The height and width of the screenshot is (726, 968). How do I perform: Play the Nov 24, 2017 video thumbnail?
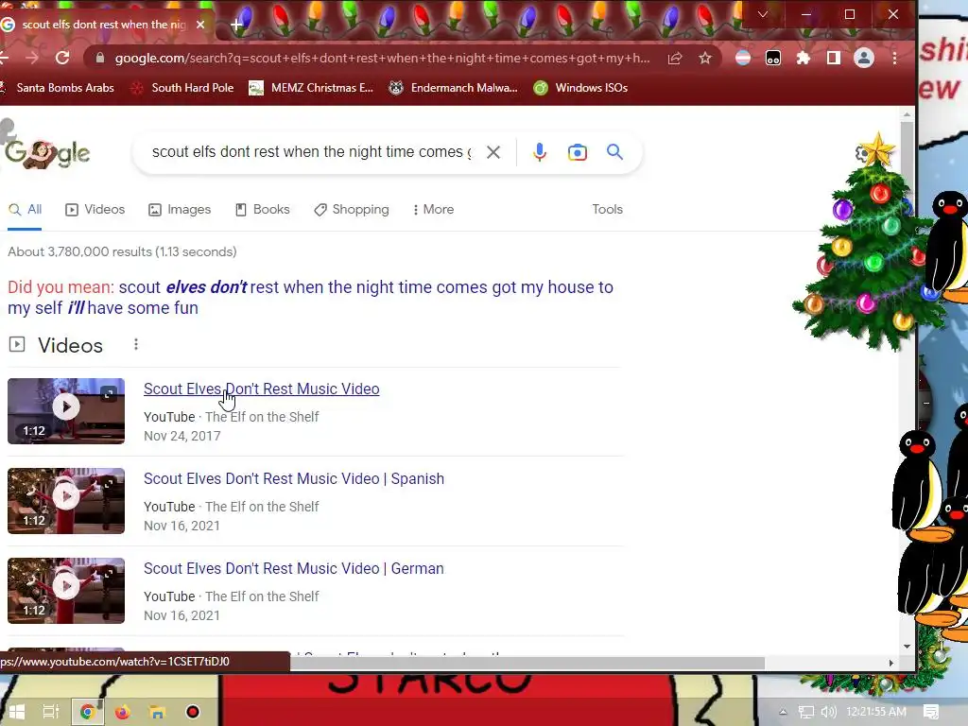[66, 411]
